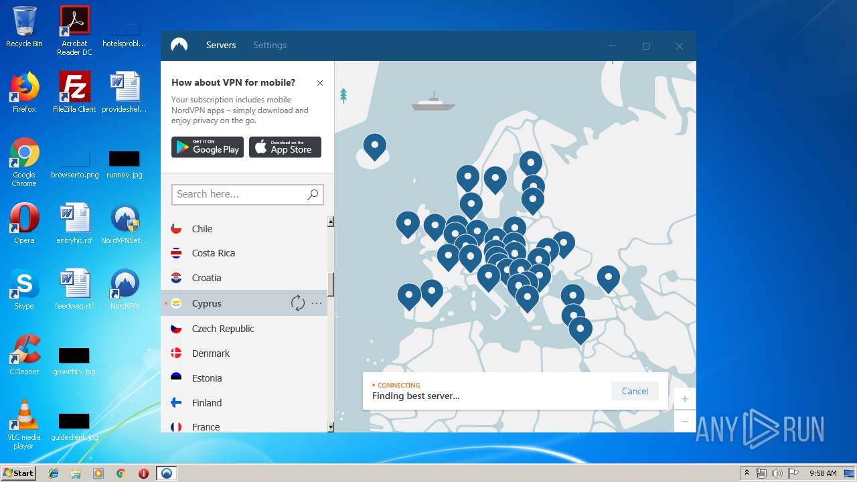Image resolution: width=857 pixels, height=482 pixels.
Task: Open the Servers tab
Action: point(221,45)
